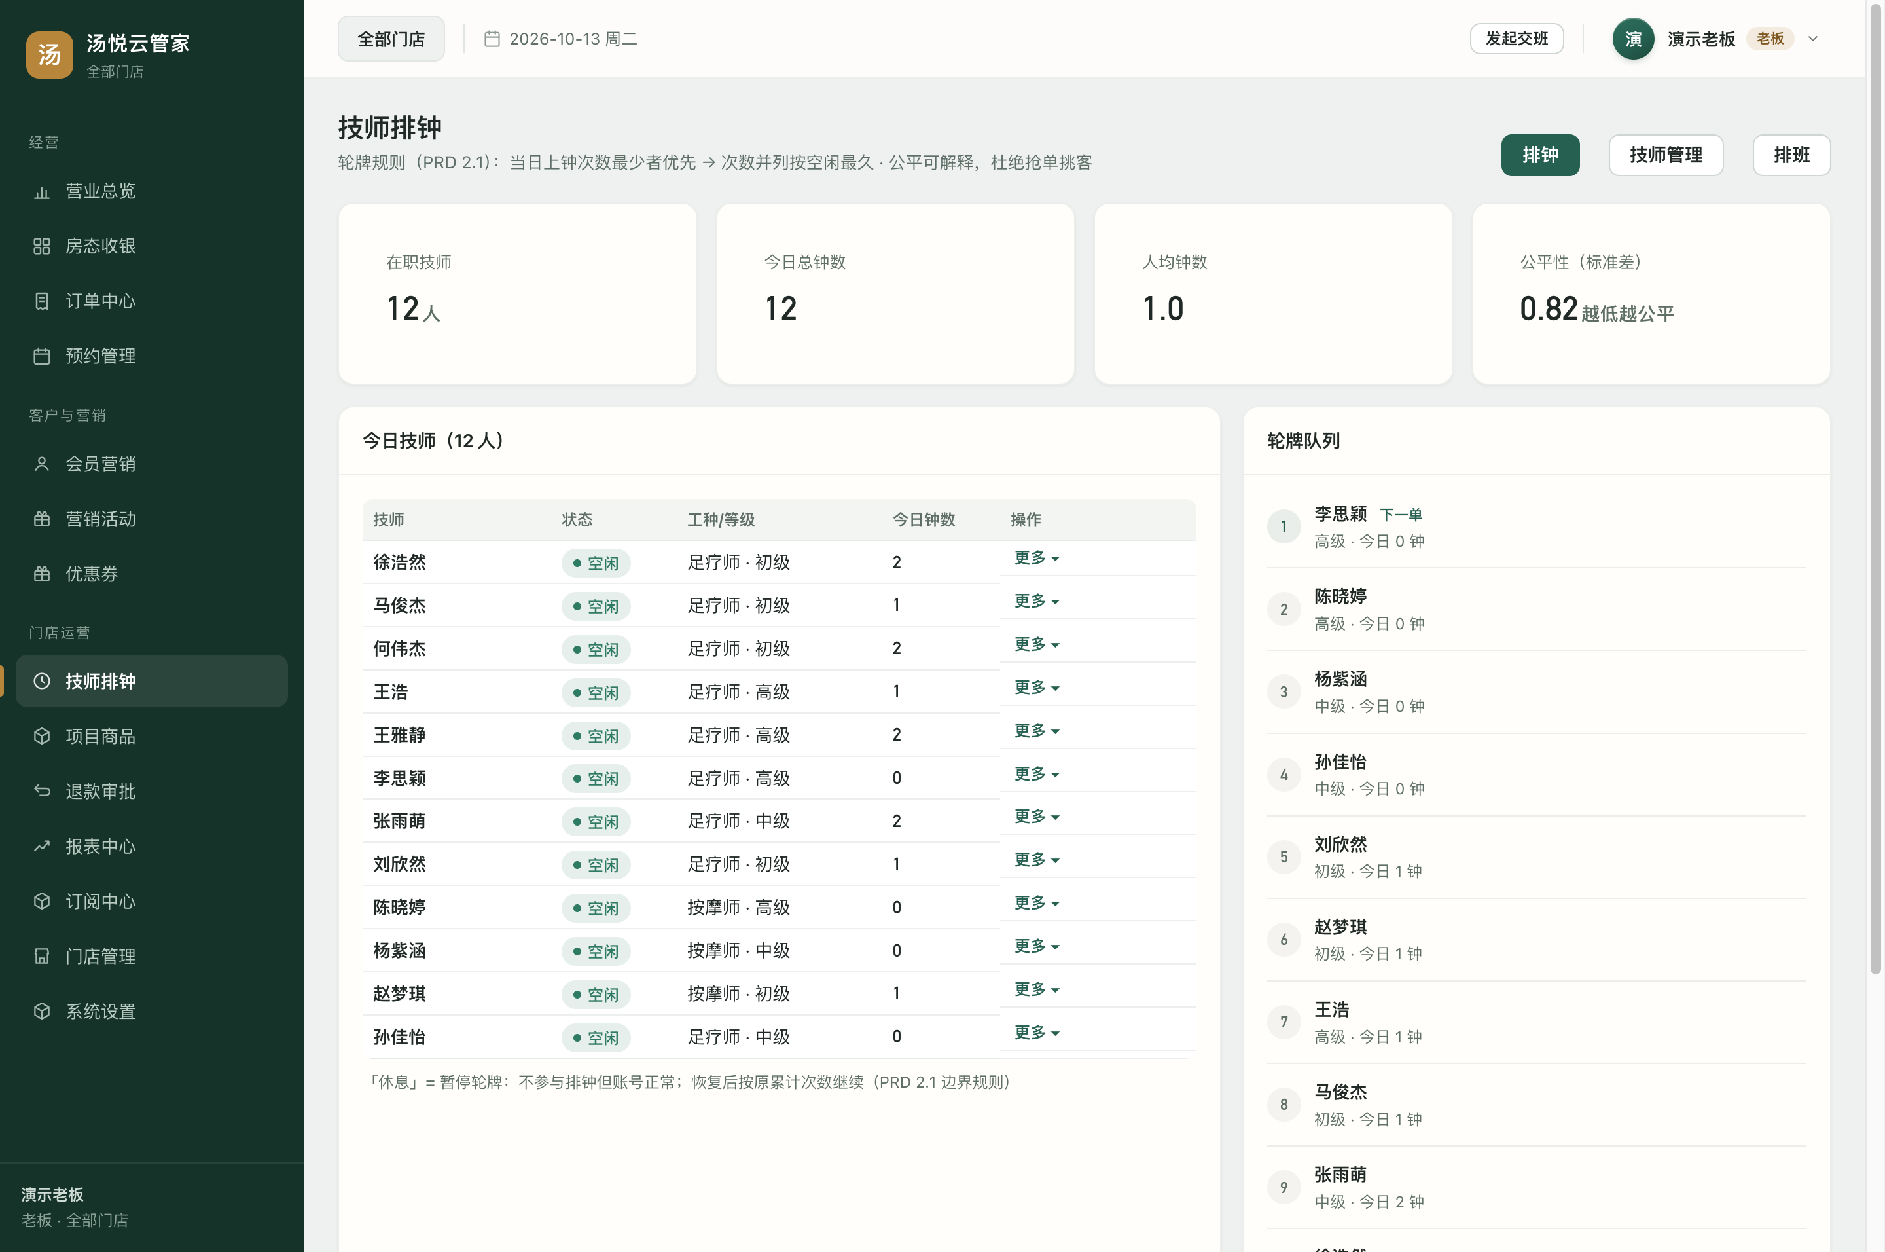1885x1252 pixels.
Task: Open 更多 dropdown for 李思颖
Action: (1036, 774)
